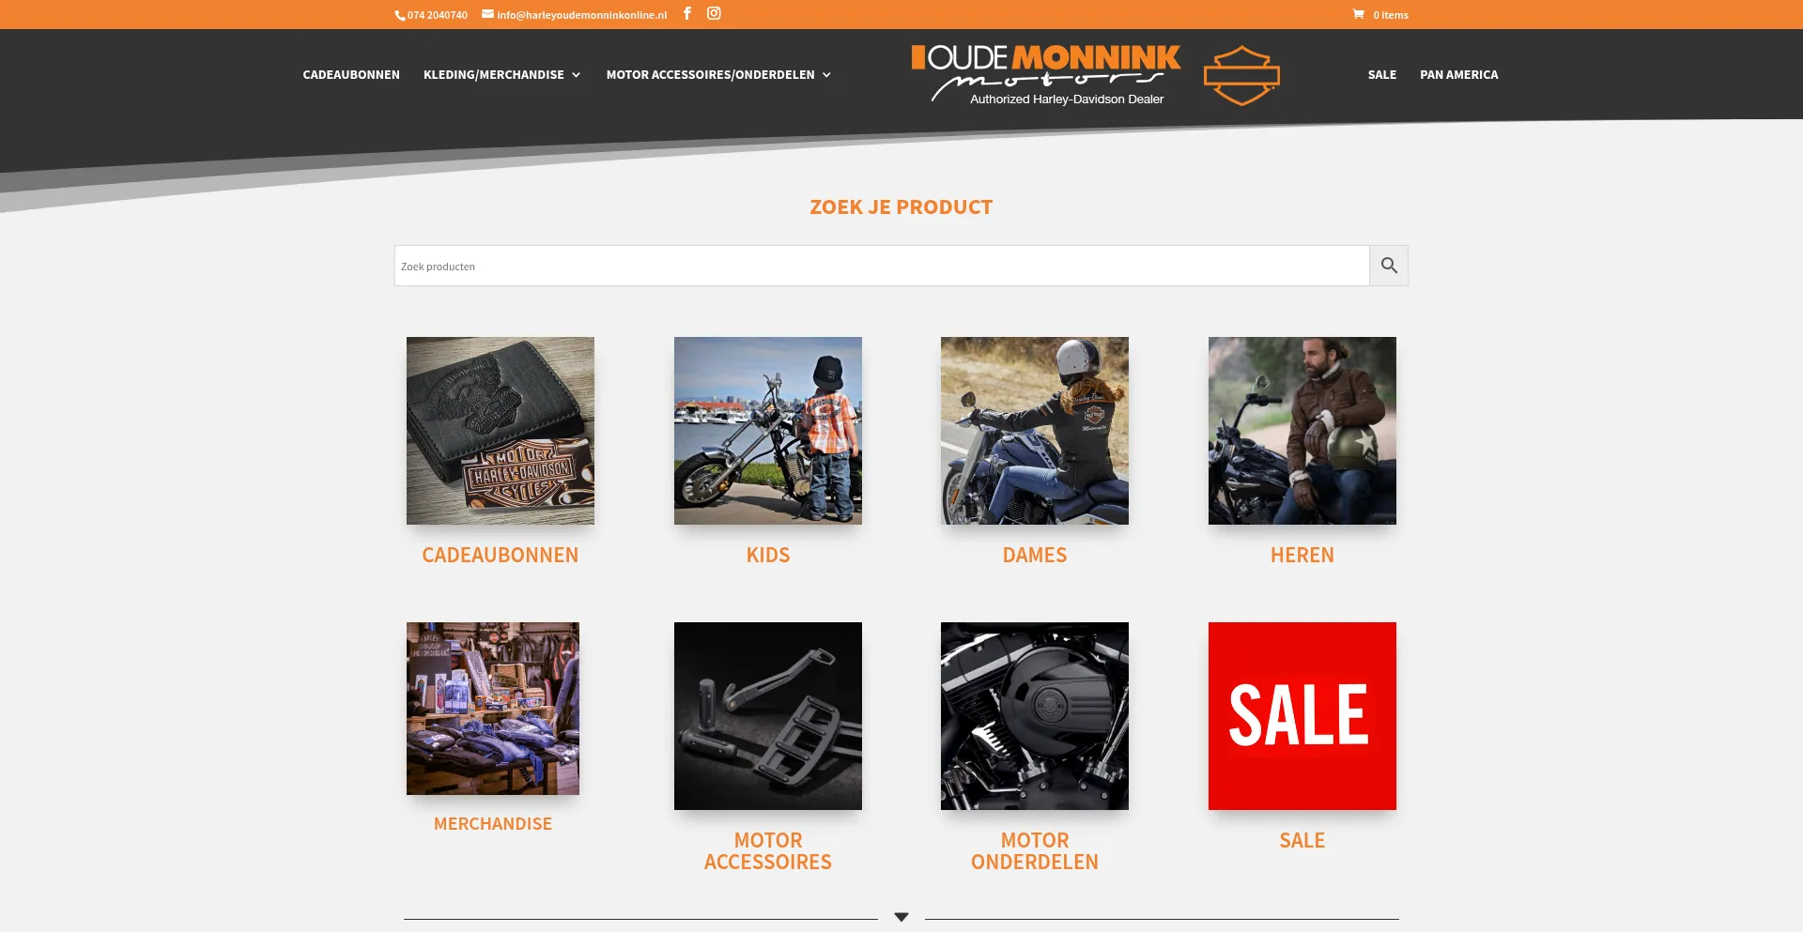
Task: Open the Pan America menu item
Action: (1458, 74)
